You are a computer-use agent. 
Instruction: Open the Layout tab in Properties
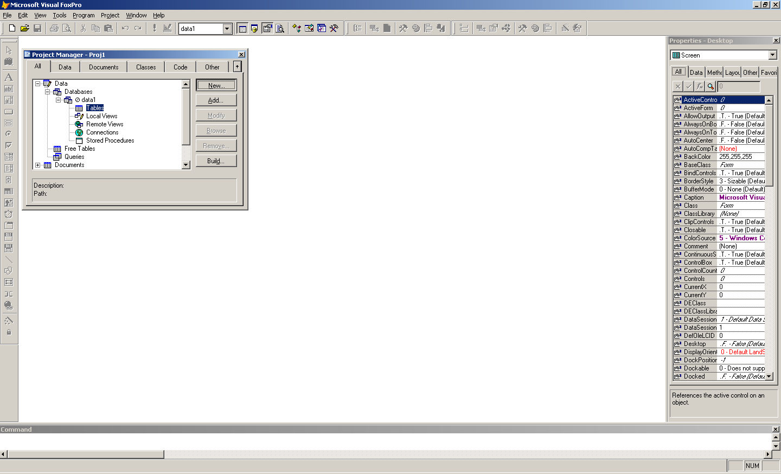click(732, 72)
